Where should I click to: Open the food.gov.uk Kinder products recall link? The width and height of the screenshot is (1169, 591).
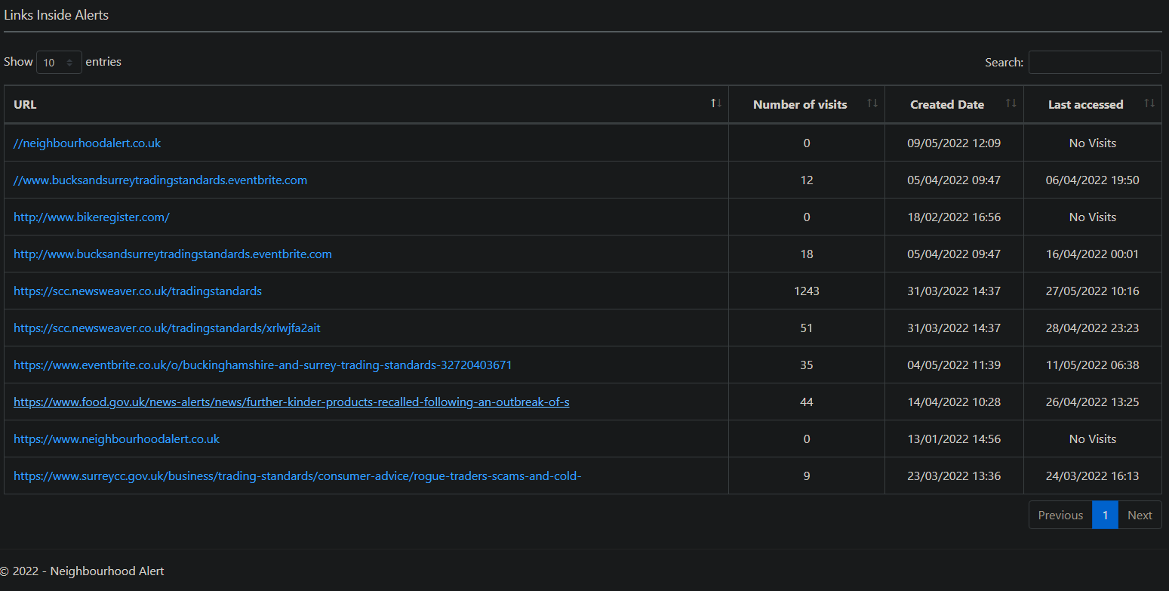pos(291,402)
